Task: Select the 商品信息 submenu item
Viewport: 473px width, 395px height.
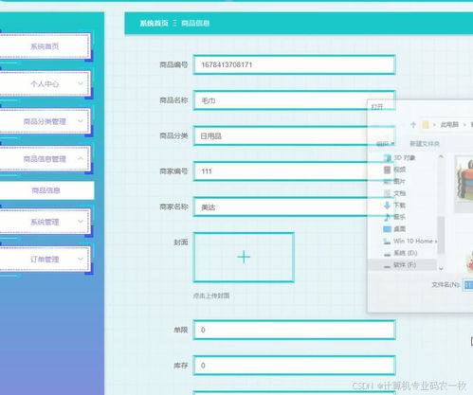Action: pyautogui.click(x=46, y=190)
